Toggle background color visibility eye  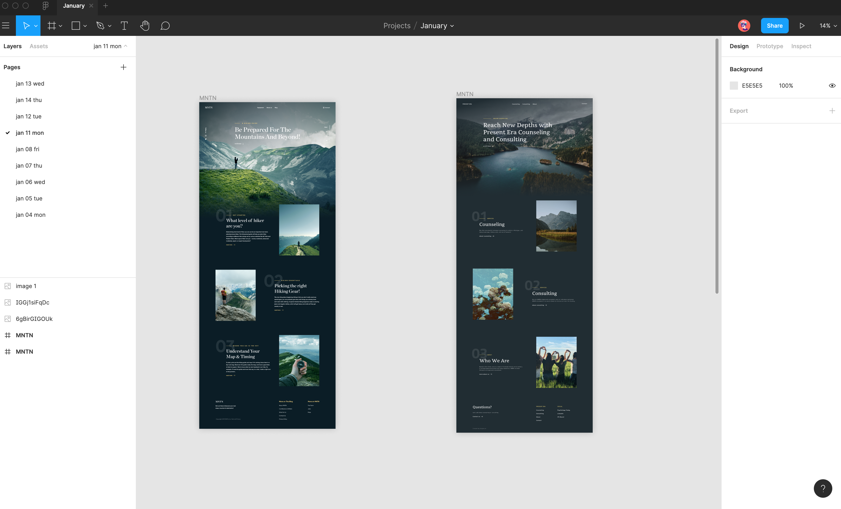pos(832,86)
